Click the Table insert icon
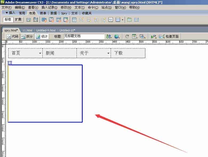The height and width of the screenshot is (157, 208). point(74,20)
